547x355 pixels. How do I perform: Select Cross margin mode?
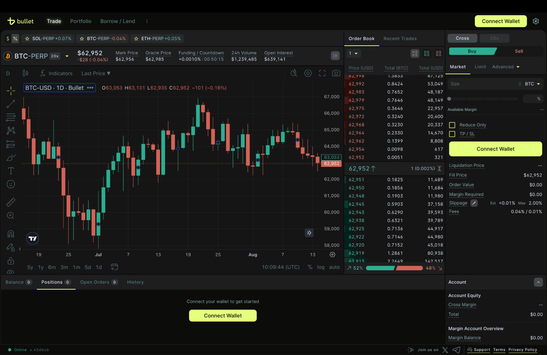point(462,38)
